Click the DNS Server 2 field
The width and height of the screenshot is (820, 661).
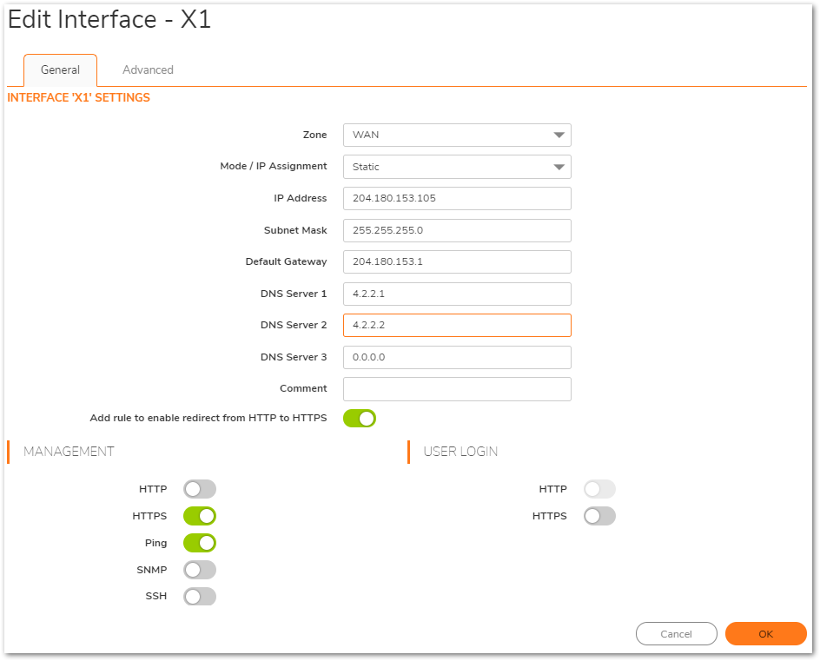coord(457,325)
